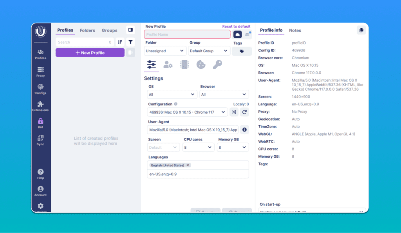Toggle cloud storage for the profile
This screenshot has height=233, width=401.
[238, 34]
